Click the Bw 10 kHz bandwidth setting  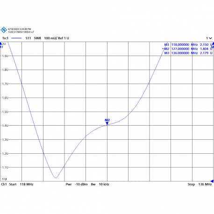[100, 184]
